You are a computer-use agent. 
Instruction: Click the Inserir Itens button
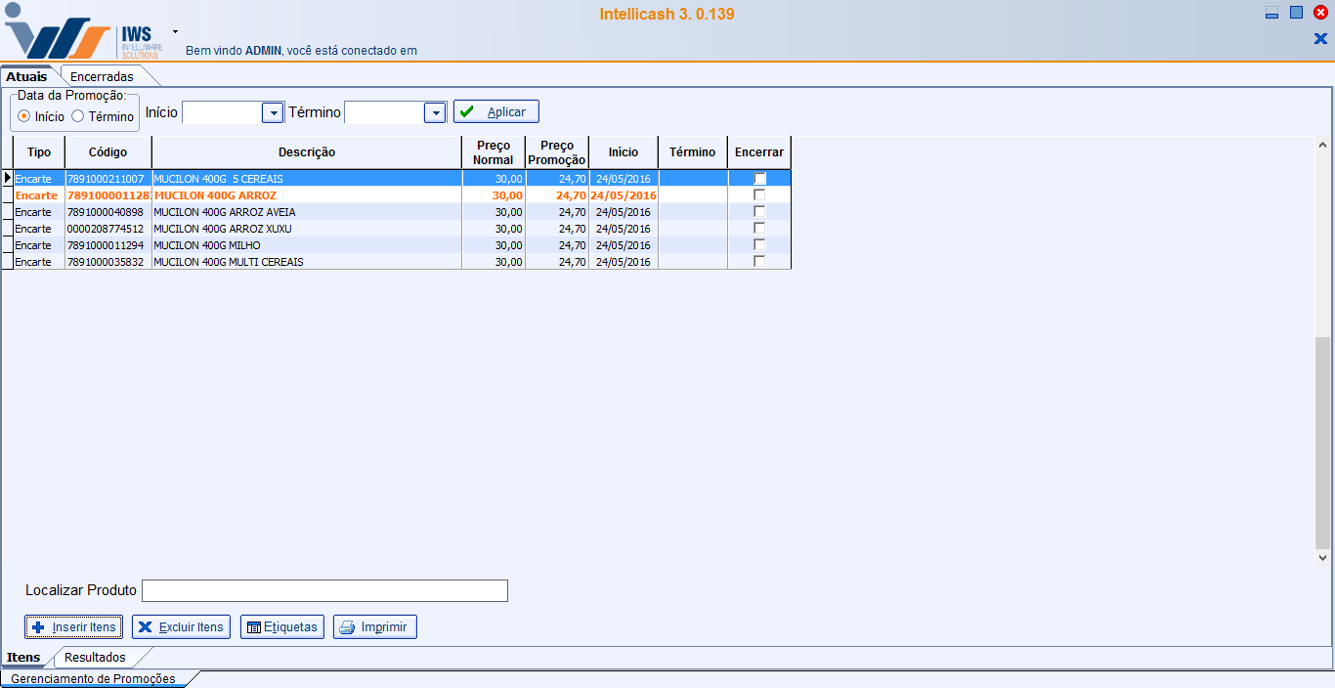73,627
